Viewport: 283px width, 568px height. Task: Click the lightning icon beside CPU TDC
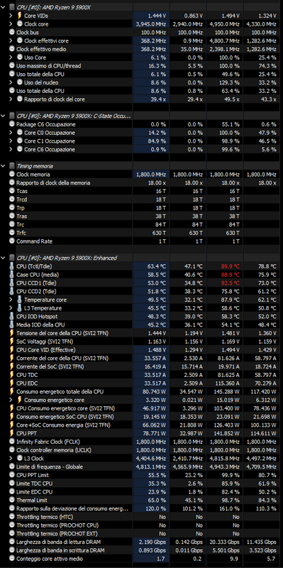point(12,375)
